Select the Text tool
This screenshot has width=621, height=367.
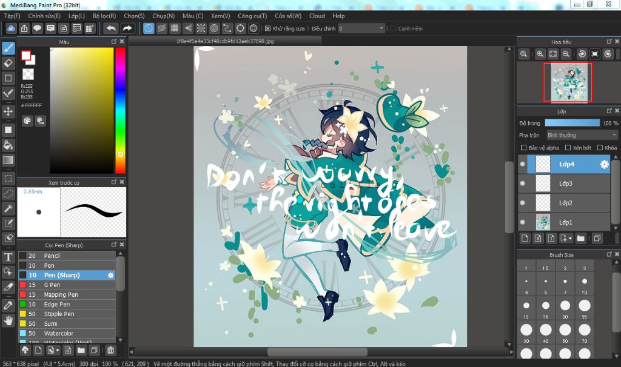8,257
